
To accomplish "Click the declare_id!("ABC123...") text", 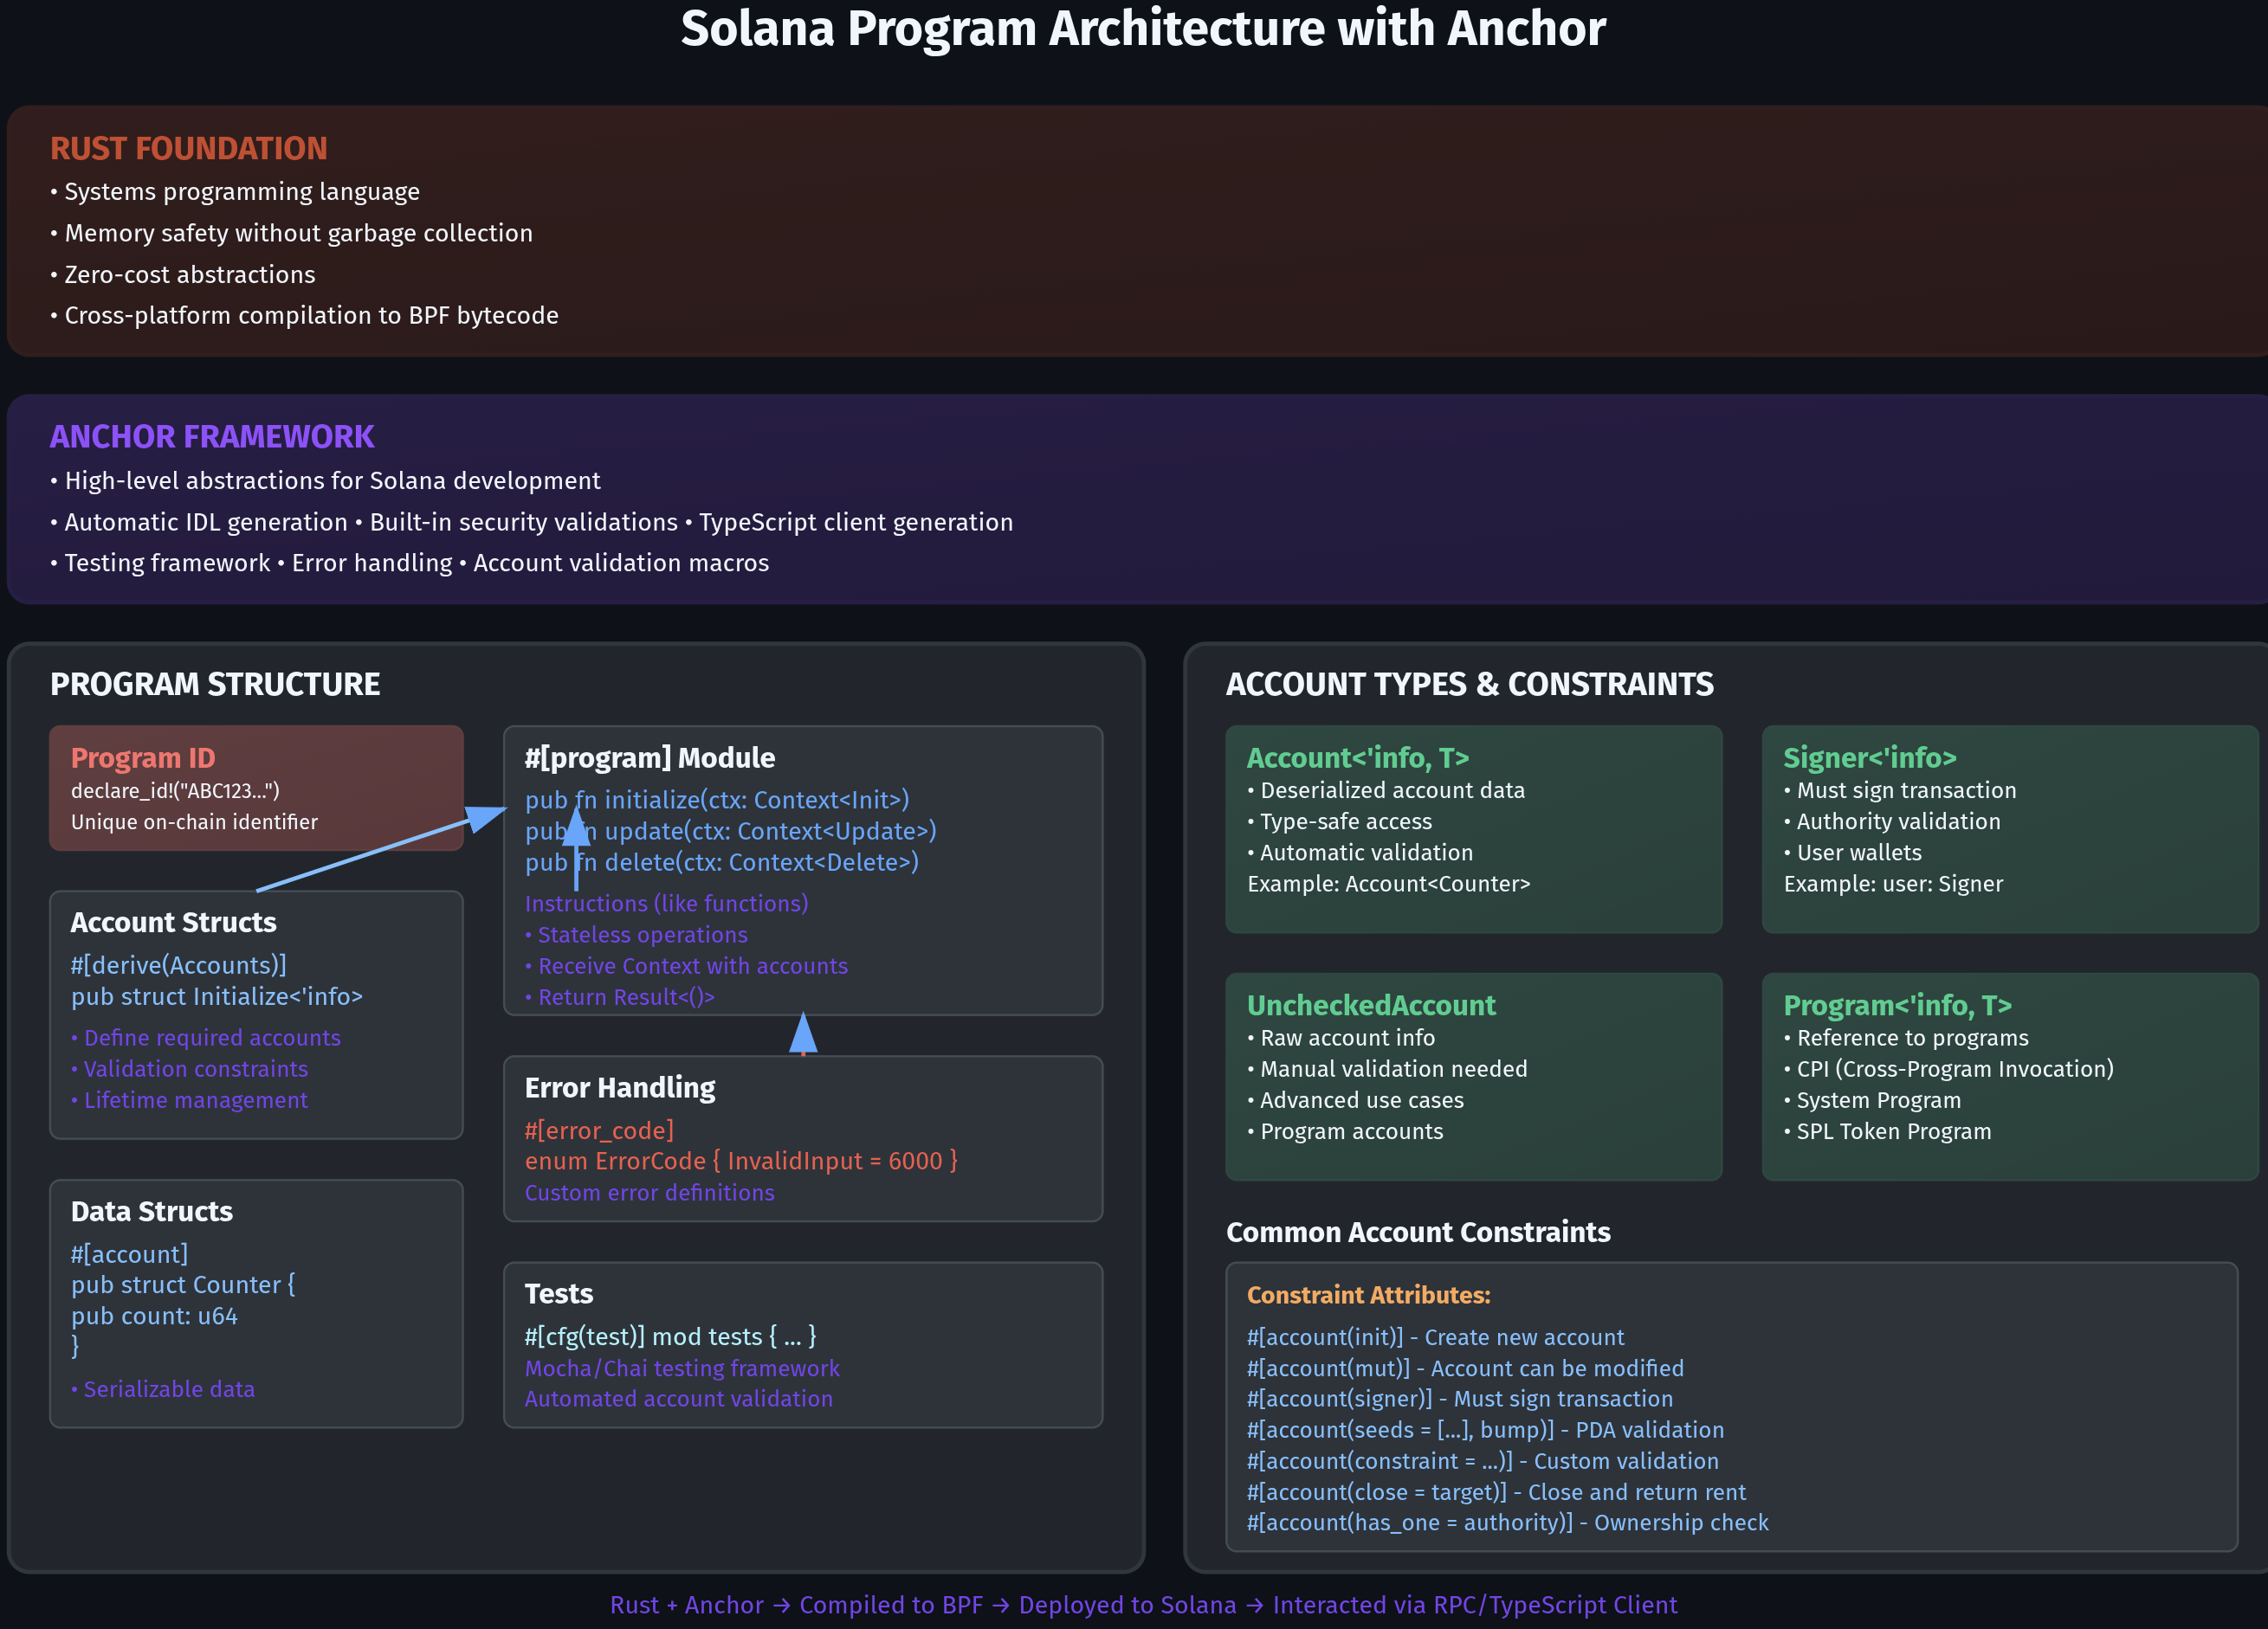I will (175, 790).
